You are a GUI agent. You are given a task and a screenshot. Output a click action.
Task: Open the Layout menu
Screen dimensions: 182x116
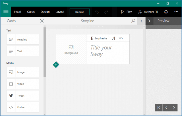tap(60, 12)
